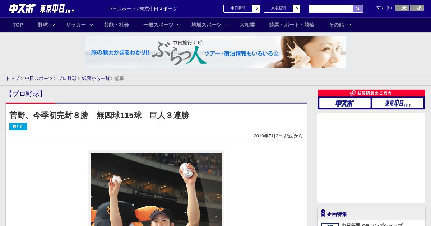
Task: Click the ぶらっ人 travel banner ad
Action: click(215, 52)
